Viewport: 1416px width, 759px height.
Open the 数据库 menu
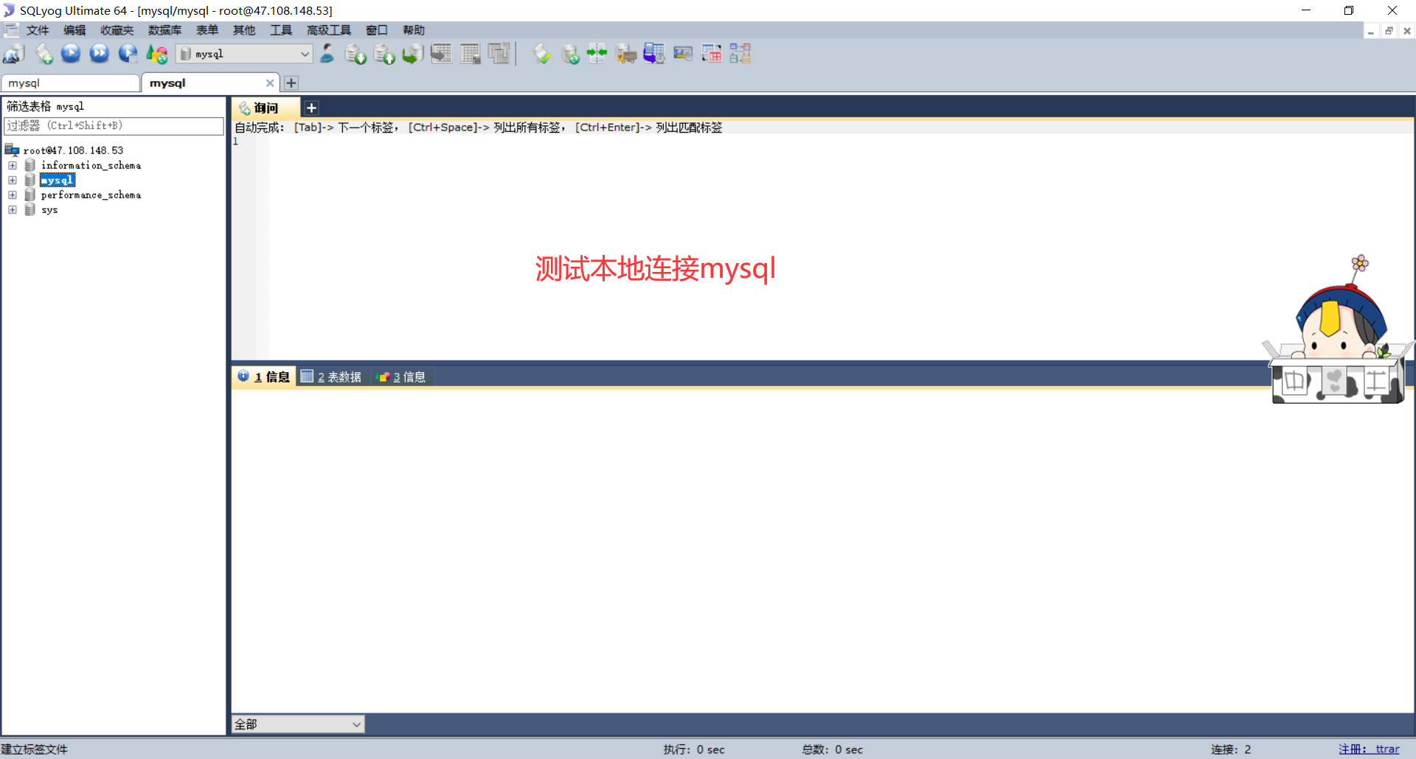tap(164, 30)
